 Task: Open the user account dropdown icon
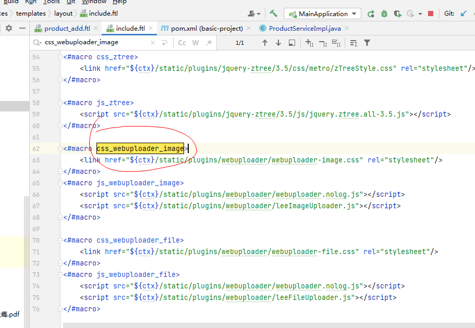point(254,14)
